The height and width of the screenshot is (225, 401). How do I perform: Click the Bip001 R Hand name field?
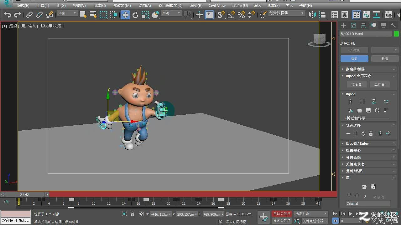366,34
